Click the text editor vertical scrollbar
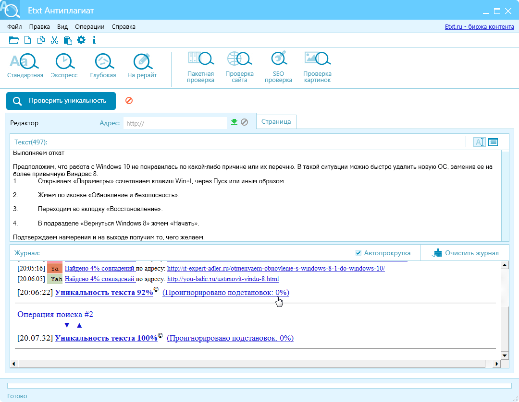Screen dimensions: 519x402 (x=505, y=196)
